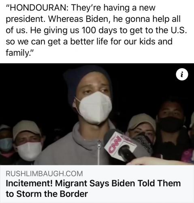194x203 pixels.
Task: Click the person in the tan cap on left
Action: click(x=28, y=142)
